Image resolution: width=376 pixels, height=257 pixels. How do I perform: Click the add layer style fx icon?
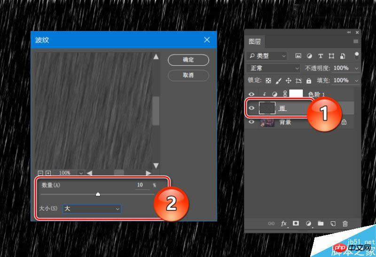point(284,224)
